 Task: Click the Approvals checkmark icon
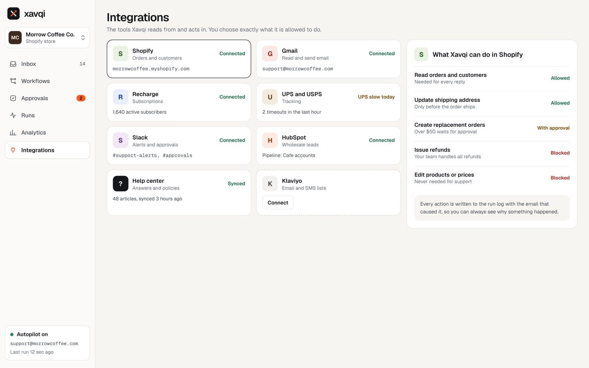(x=13, y=98)
